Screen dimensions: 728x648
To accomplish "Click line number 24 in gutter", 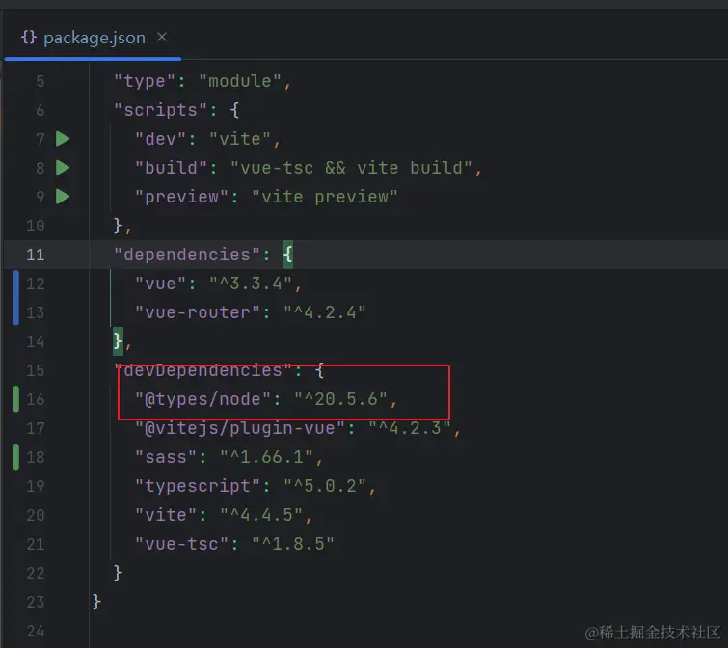I will point(36,632).
